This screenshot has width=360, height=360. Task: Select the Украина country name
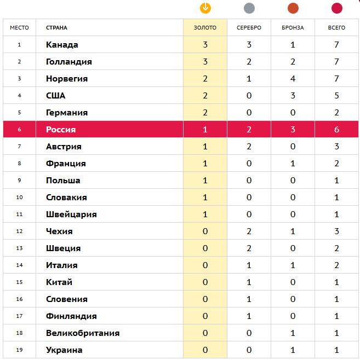[64, 350]
